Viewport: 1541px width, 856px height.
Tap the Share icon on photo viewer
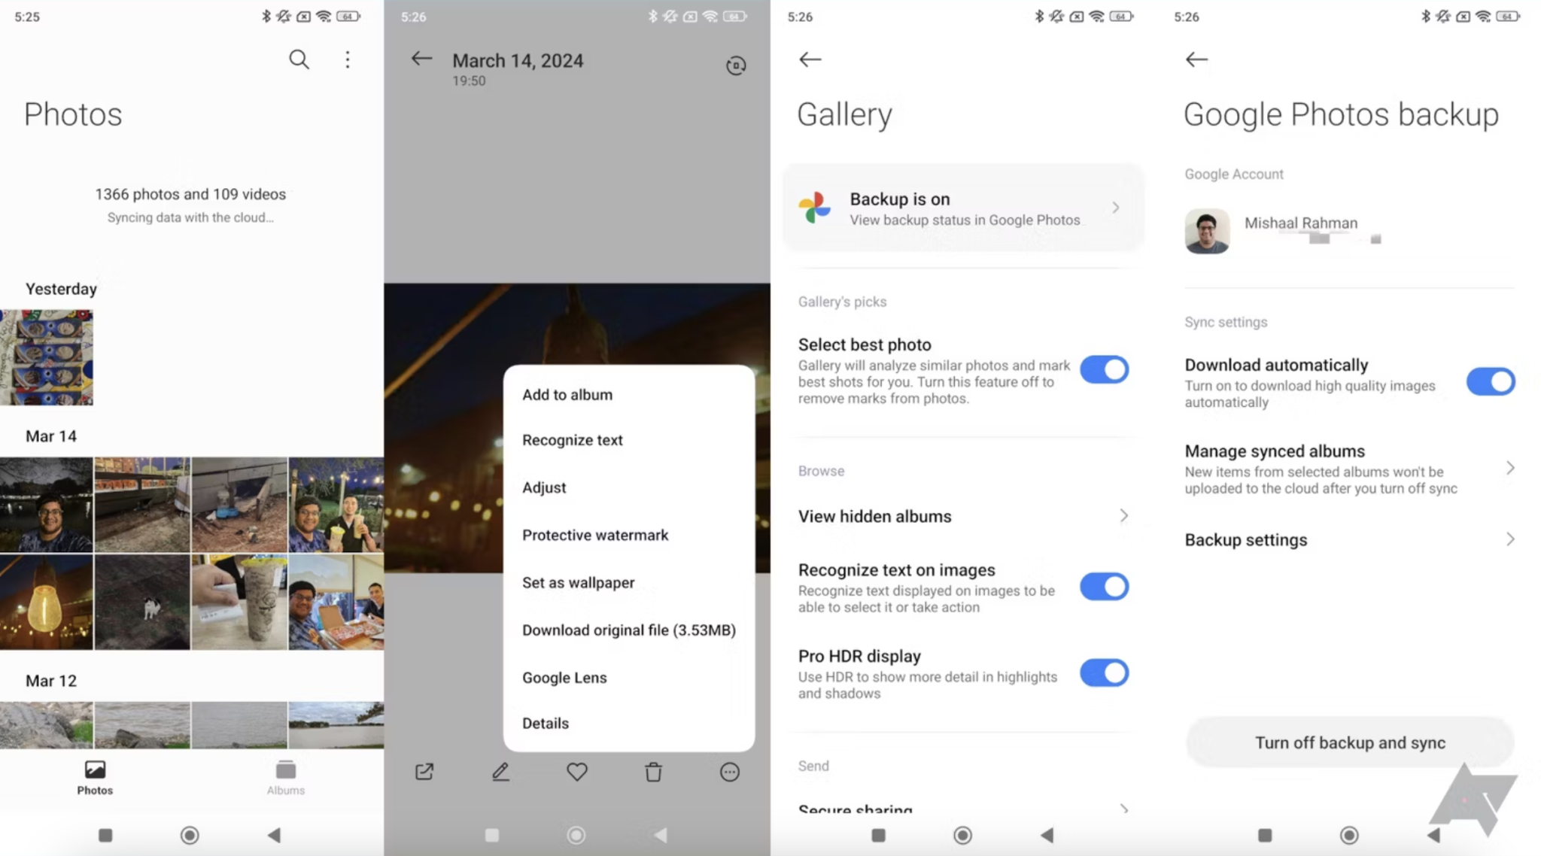click(x=423, y=770)
